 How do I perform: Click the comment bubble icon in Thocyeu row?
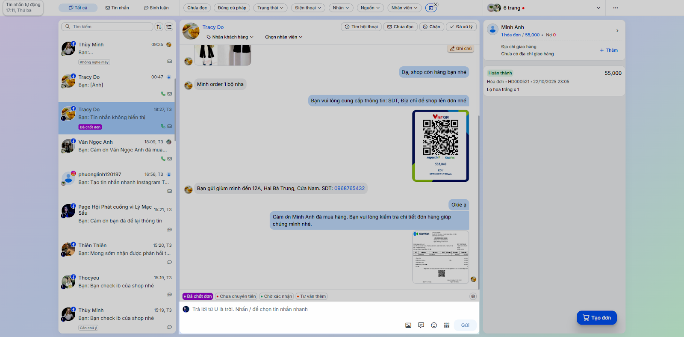[x=170, y=295]
